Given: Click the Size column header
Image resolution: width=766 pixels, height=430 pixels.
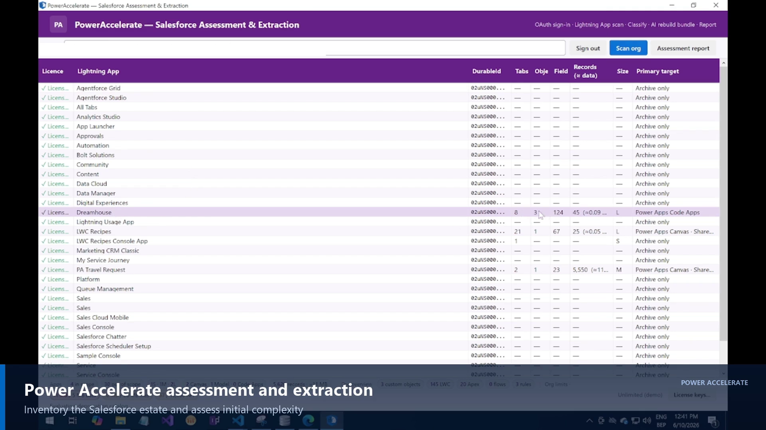Looking at the screenshot, I should click(x=622, y=71).
